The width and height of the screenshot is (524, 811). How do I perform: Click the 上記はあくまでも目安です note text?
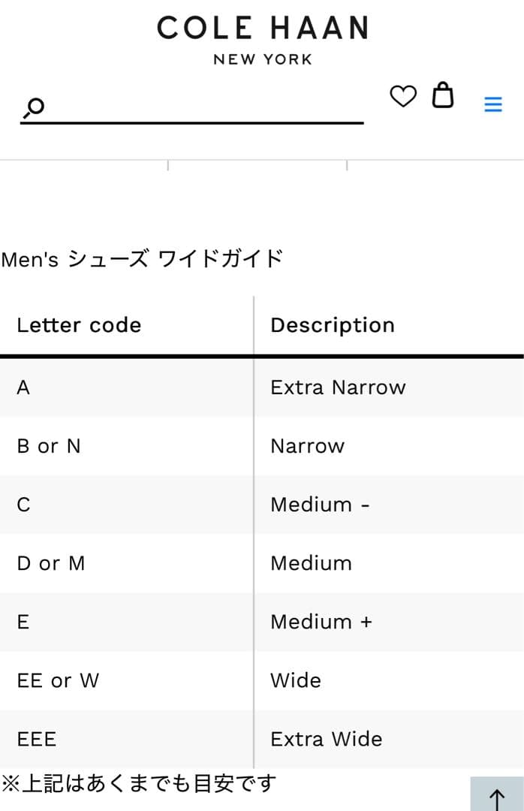pyautogui.click(x=139, y=784)
